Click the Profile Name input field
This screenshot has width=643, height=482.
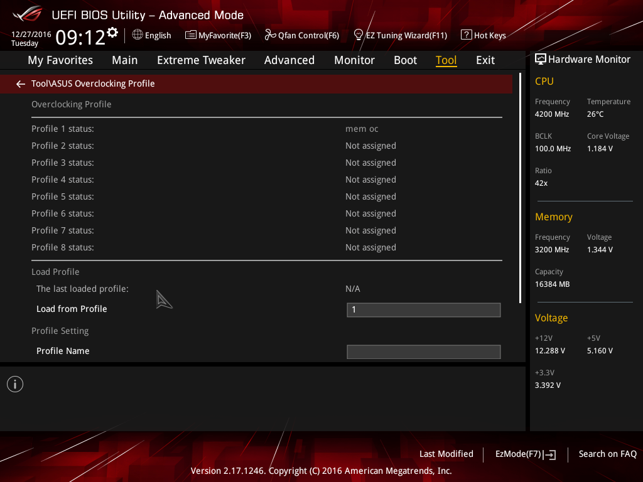[x=424, y=351]
